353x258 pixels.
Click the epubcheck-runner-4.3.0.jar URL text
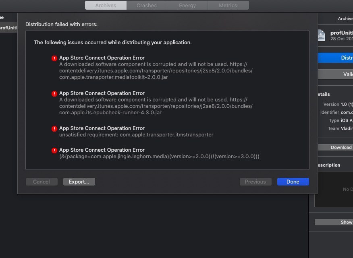(156, 106)
